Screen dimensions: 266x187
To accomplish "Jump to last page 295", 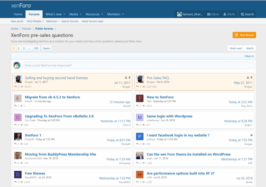I will 36,48.
